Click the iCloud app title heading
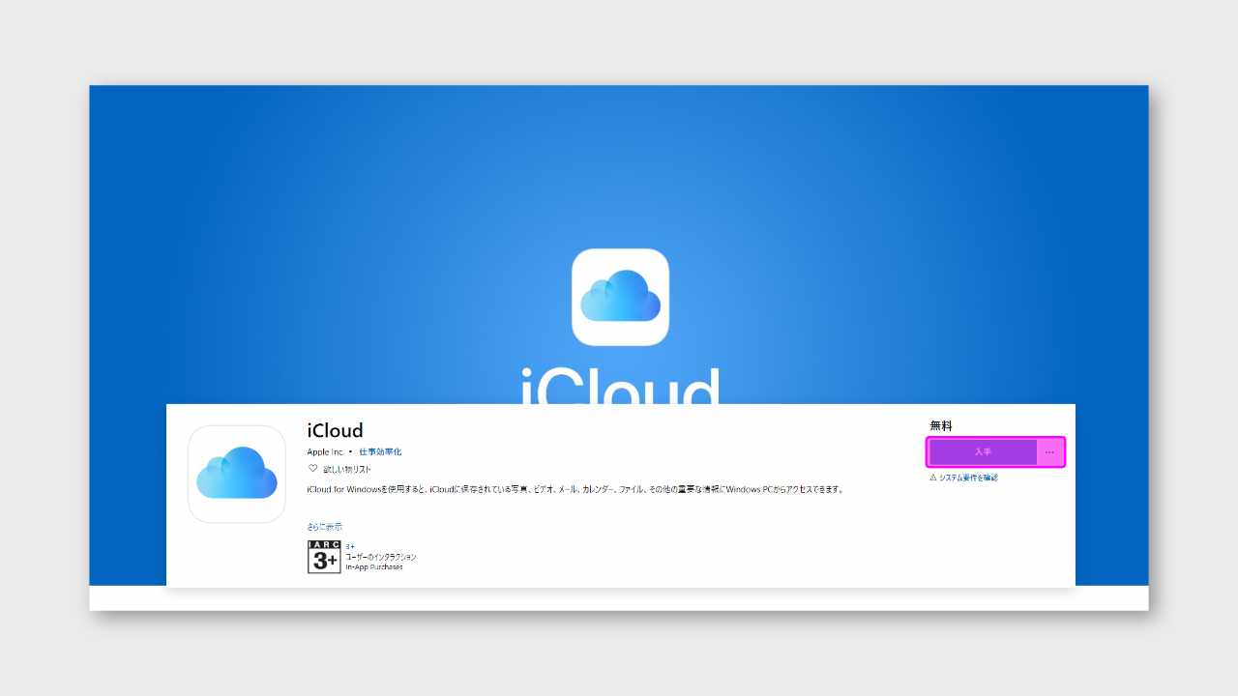 [335, 431]
